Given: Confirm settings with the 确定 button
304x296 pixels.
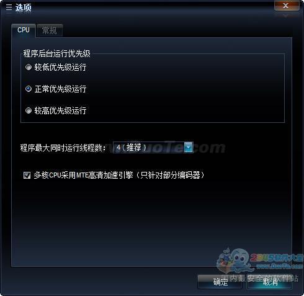Looking at the screenshot, I should pyautogui.click(x=220, y=282).
